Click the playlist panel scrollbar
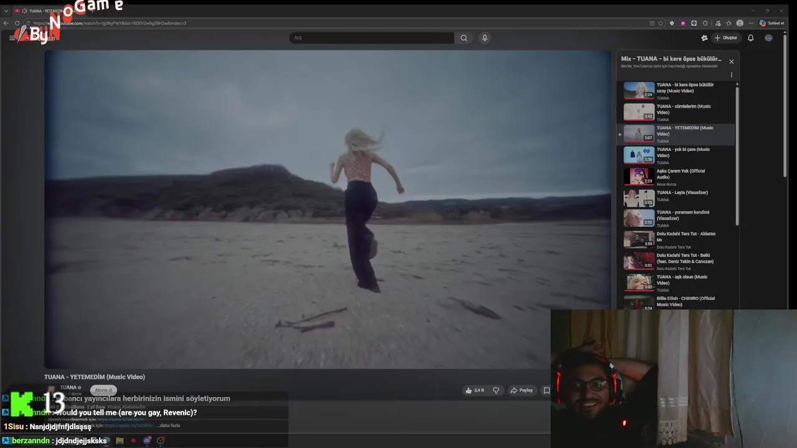The height and width of the screenshot is (448, 797). tap(738, 156)
